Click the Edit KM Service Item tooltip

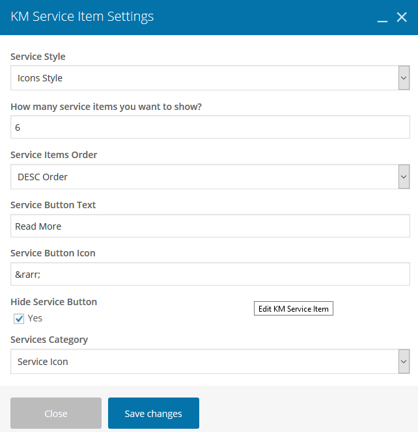coord(293,309)
